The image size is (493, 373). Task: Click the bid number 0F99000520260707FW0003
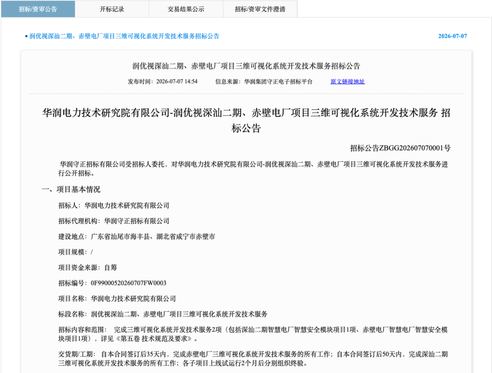pyautogui.click(x=129, y=283)
